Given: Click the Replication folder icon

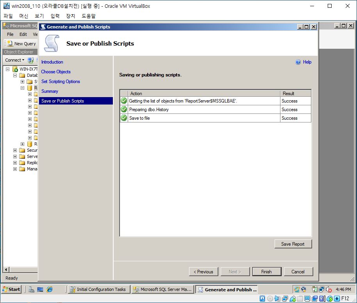Looking at the screenshot, I should 22,163.
